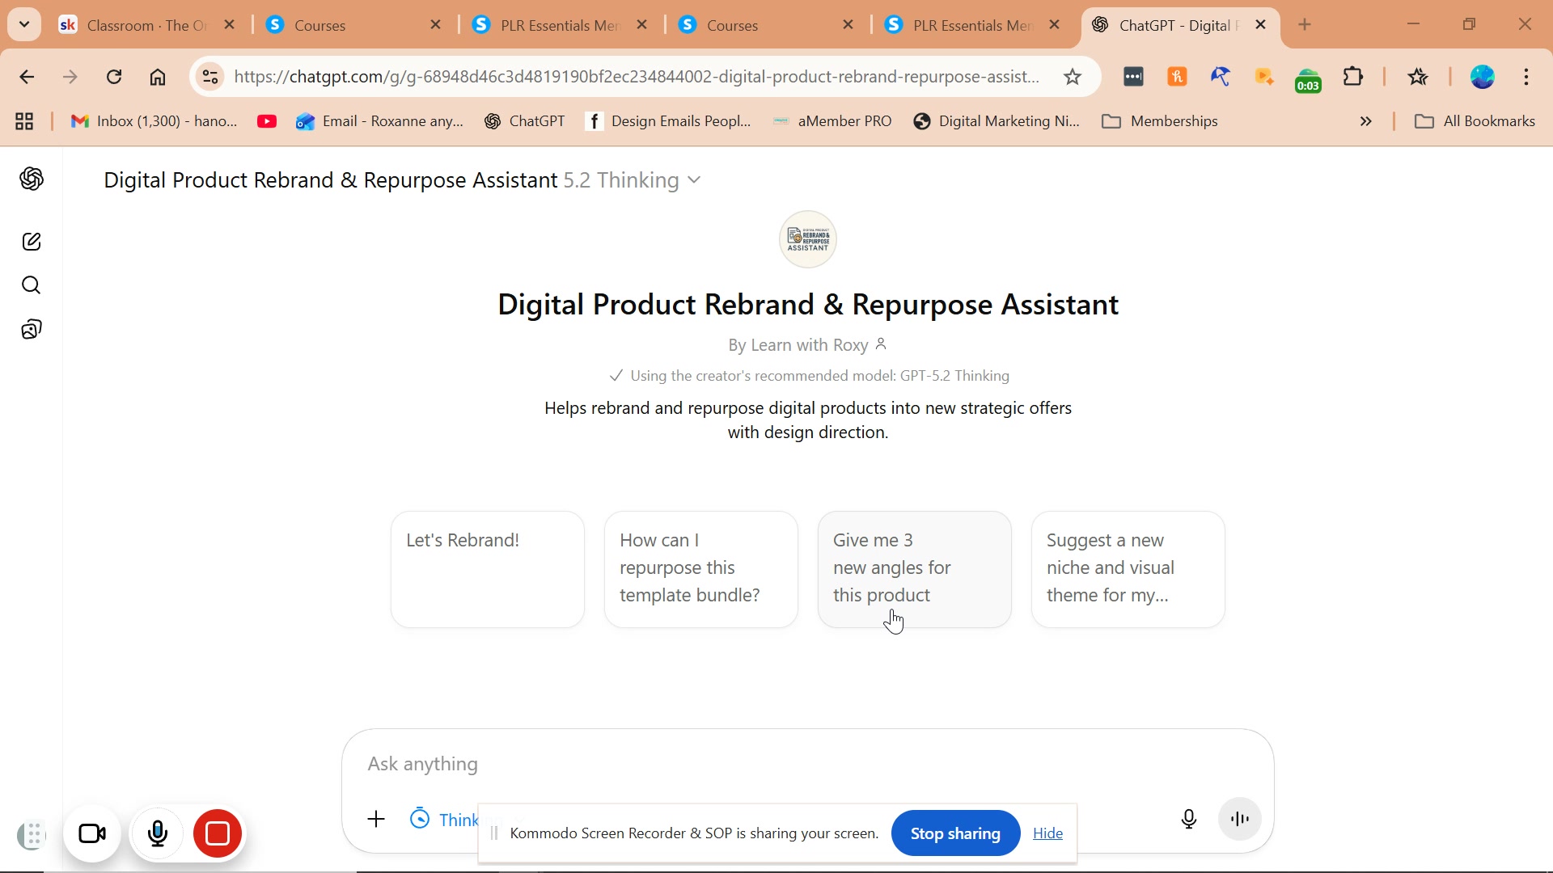The width and height of the screenshot is (1553, 873).
Task: Open the Extensions puzzle icon
Action: [x=1353, y=77]
